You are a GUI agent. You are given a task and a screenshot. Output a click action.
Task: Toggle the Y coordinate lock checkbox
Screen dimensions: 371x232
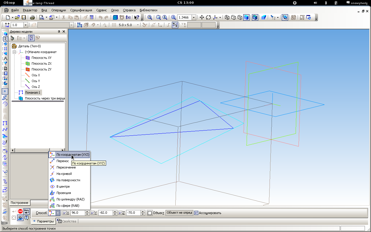pos(92,213)
